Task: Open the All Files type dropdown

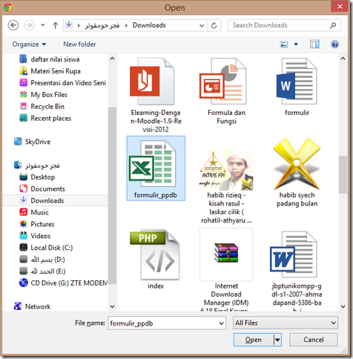Action: pos(286,323)
